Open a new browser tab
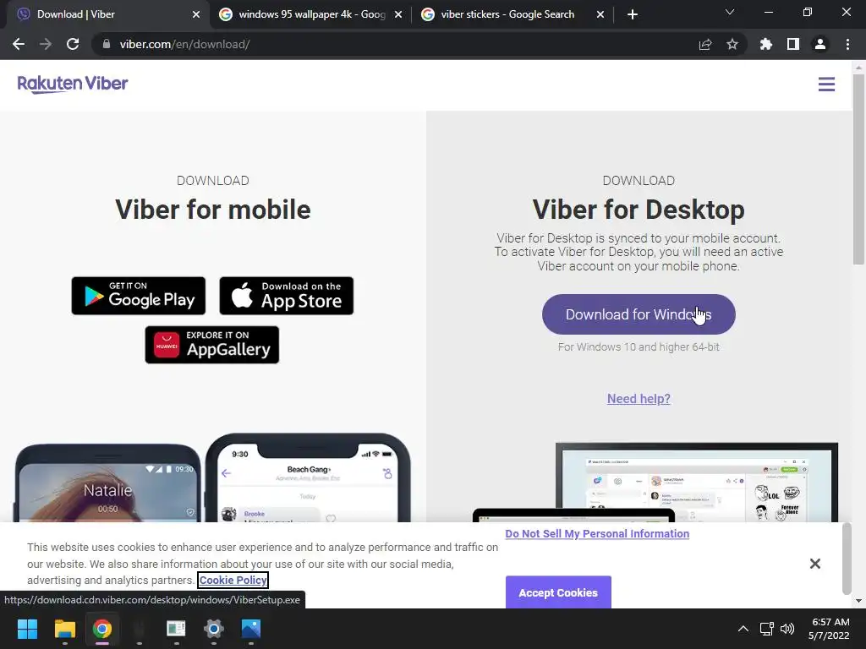This screenshot has height=649, width=866. click(633, 14)
